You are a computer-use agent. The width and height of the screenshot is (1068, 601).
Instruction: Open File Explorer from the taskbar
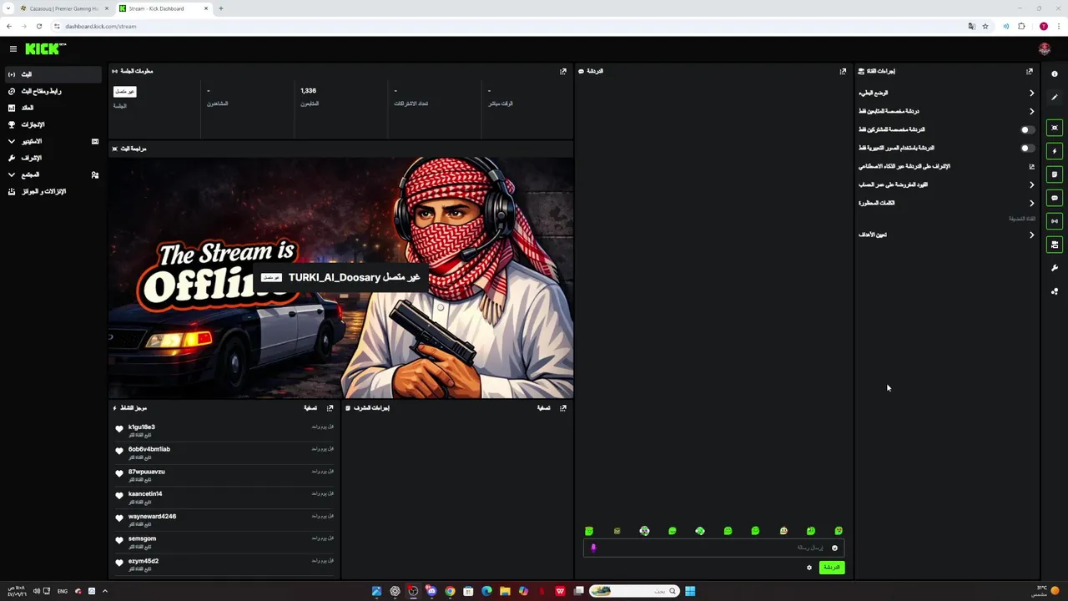tap(505, 591)
